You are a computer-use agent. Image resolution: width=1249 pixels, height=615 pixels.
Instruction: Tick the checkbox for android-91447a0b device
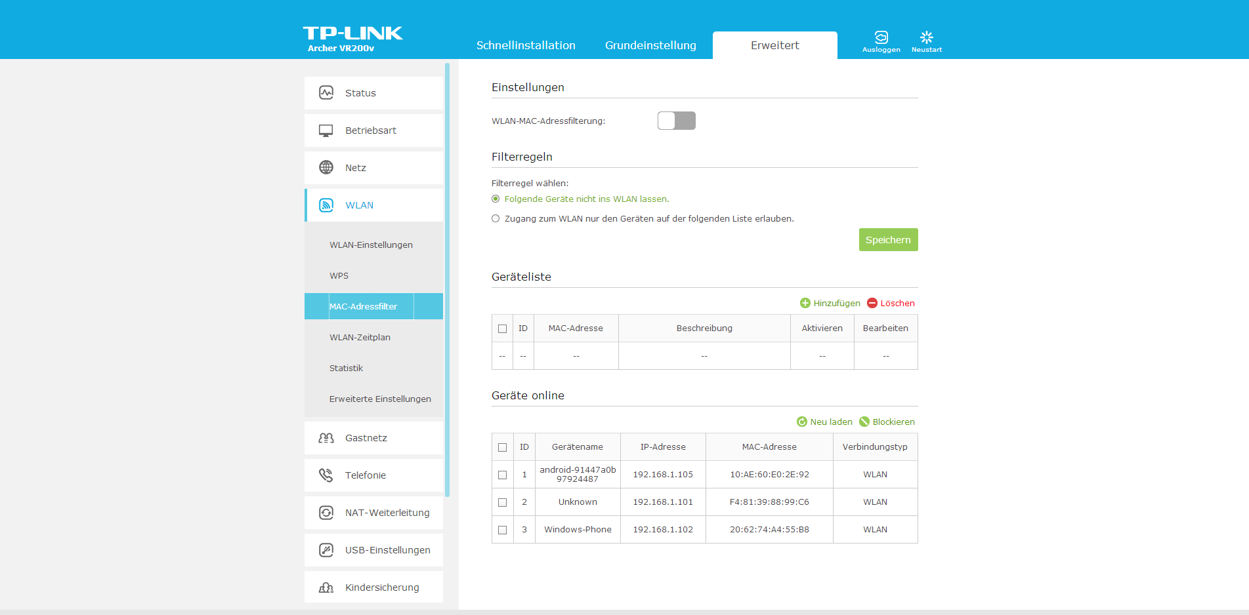503,475
